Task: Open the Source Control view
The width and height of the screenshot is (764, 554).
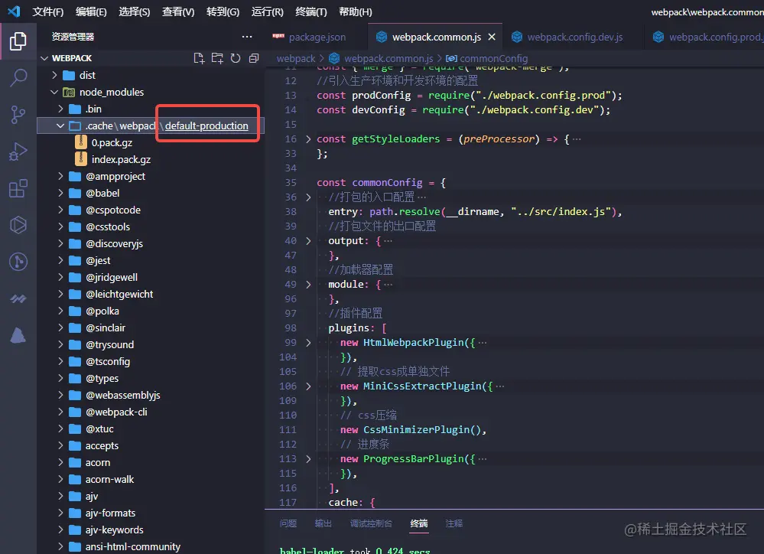Action: coord(18,115)
